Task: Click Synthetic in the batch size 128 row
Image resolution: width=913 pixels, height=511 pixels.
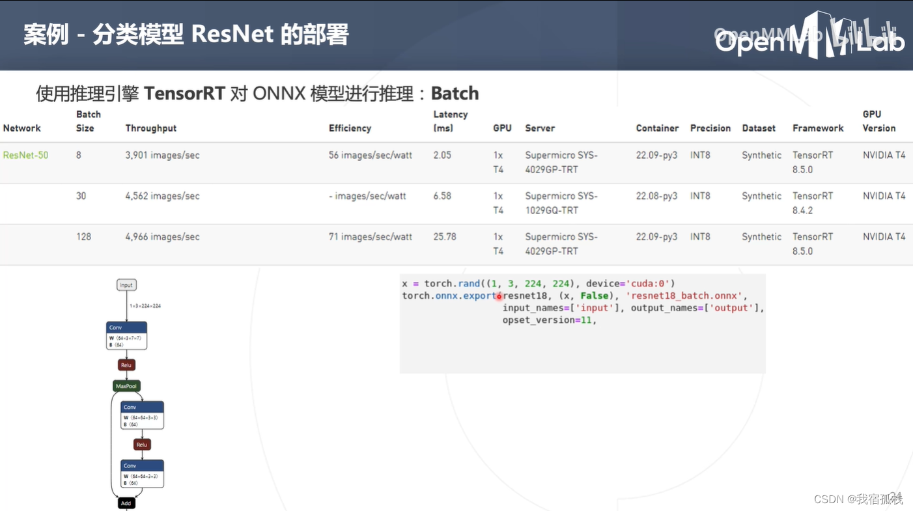Action: (761, 237)
